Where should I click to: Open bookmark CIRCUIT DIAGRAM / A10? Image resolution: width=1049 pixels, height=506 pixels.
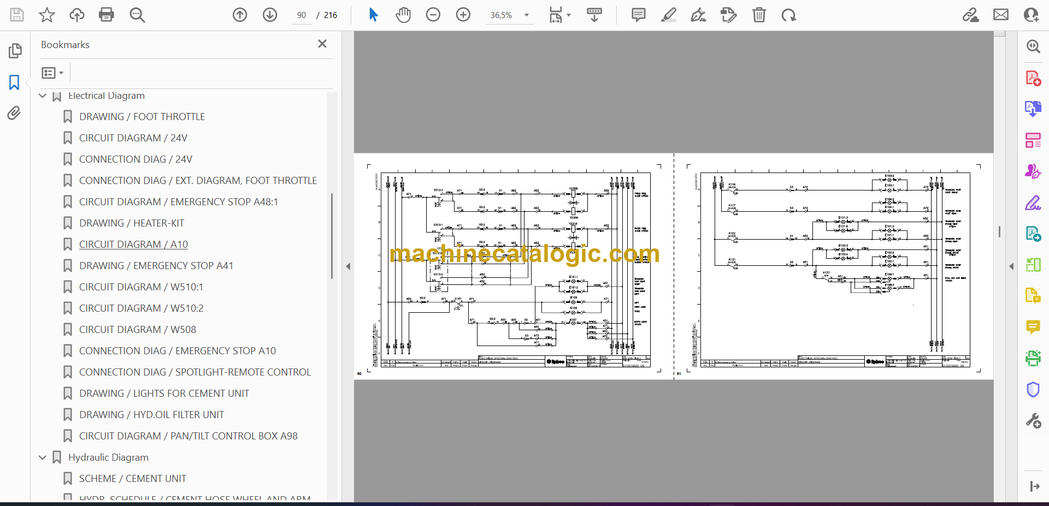[x=133, y=245]
